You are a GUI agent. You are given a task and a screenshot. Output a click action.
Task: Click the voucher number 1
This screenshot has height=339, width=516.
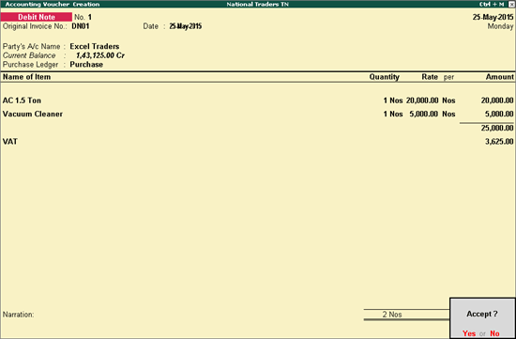90,17
